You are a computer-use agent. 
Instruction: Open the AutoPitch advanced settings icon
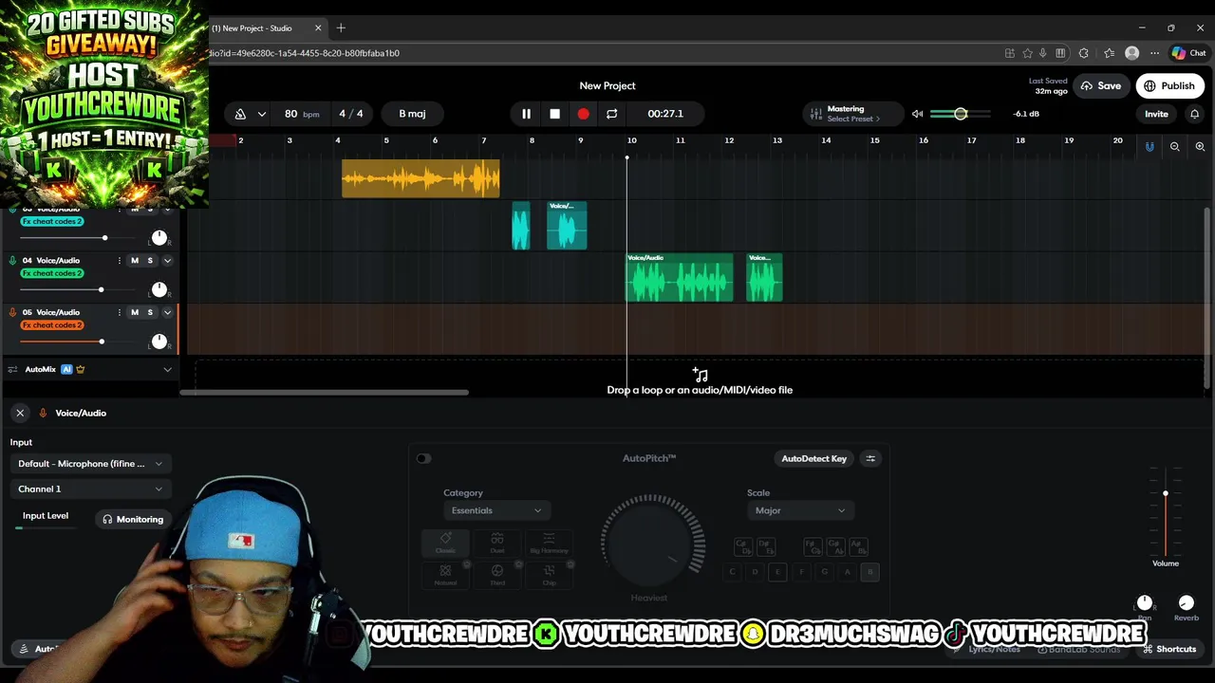point(870,459)
